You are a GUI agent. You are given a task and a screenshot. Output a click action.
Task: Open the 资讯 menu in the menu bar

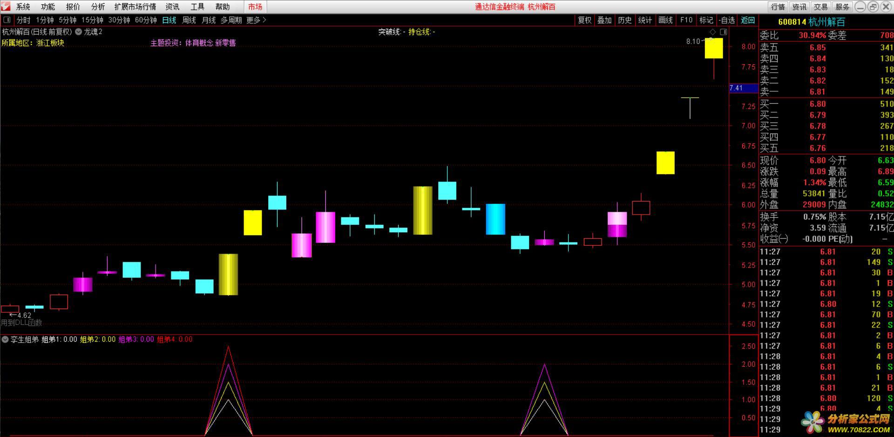(x=172, y=7)
